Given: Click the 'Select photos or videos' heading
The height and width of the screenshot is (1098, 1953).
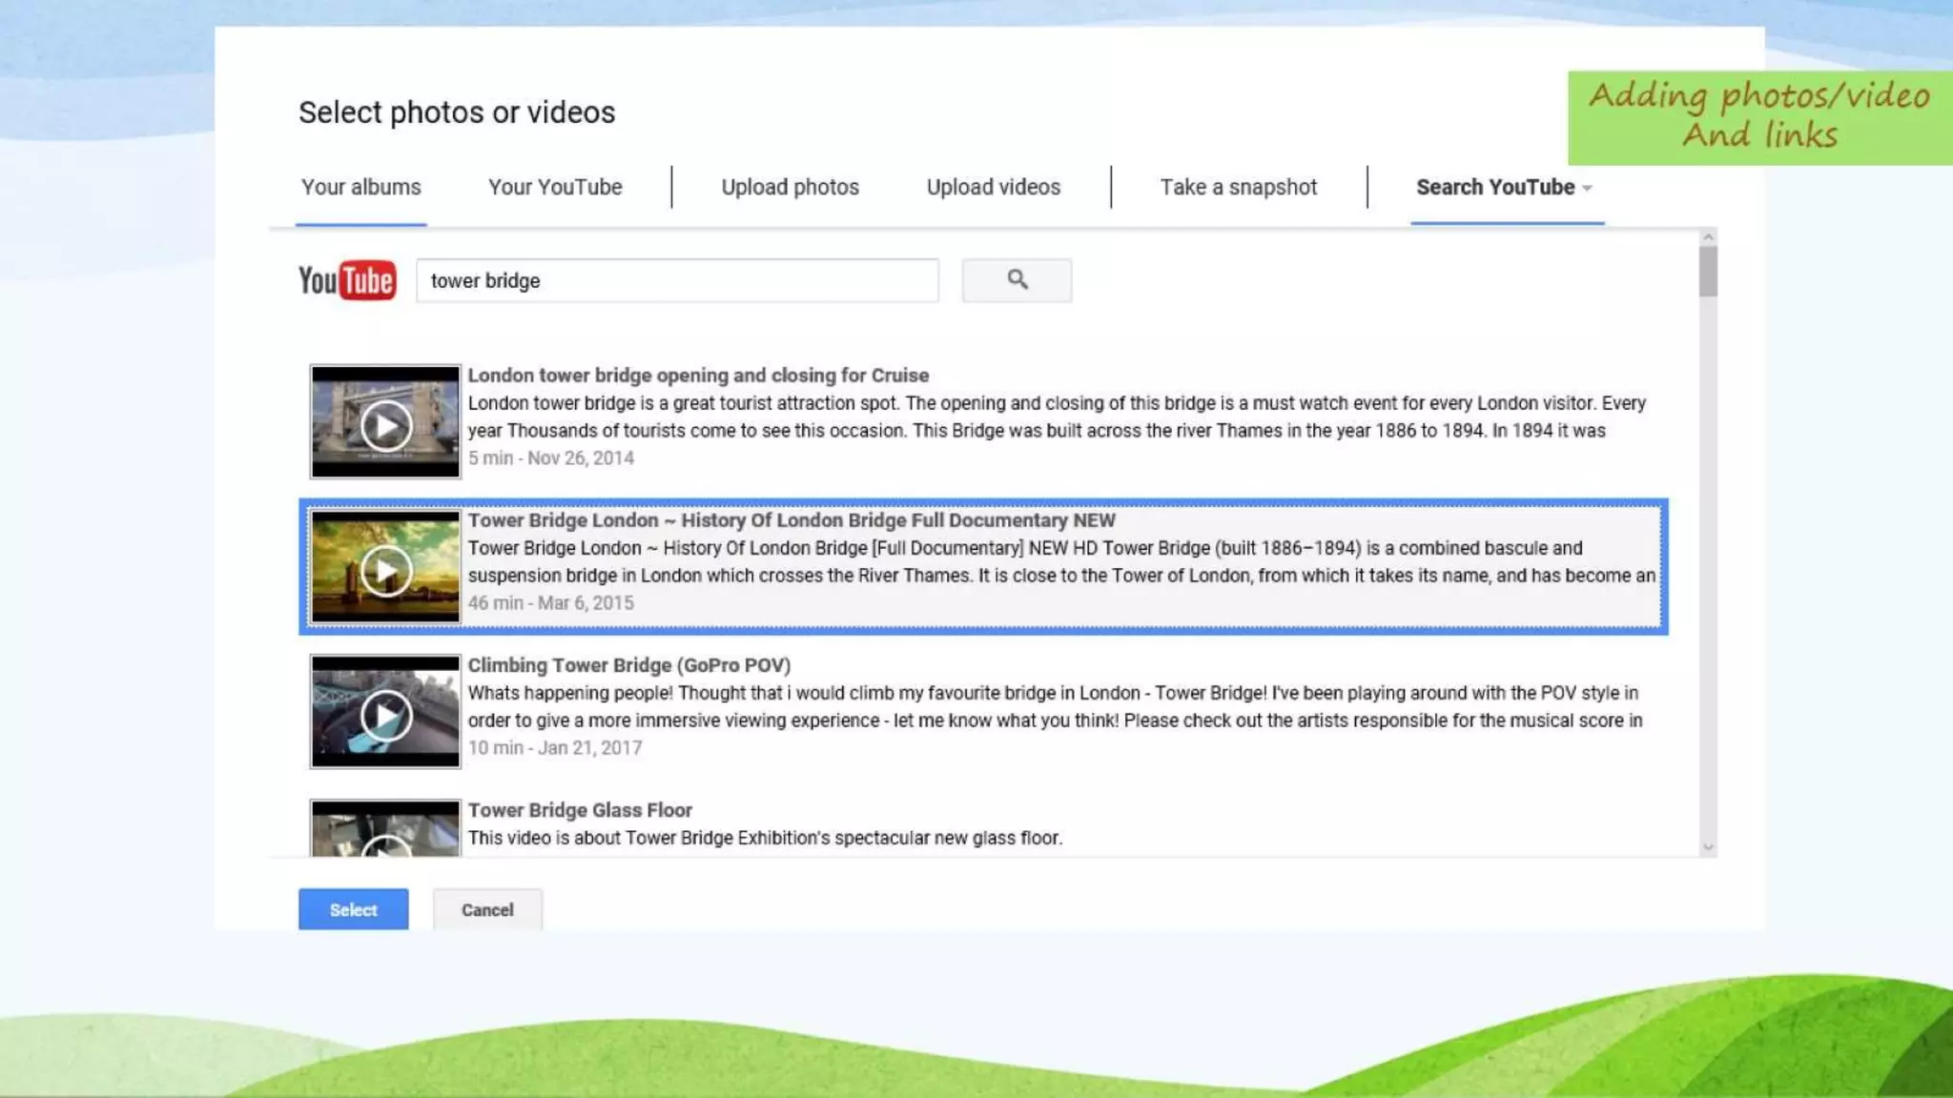Looking at the screenshot, I should click(457, 112).
